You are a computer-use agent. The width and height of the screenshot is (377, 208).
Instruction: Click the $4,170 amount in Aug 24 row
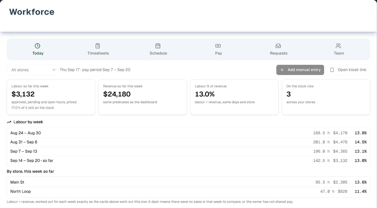(340, 133)
